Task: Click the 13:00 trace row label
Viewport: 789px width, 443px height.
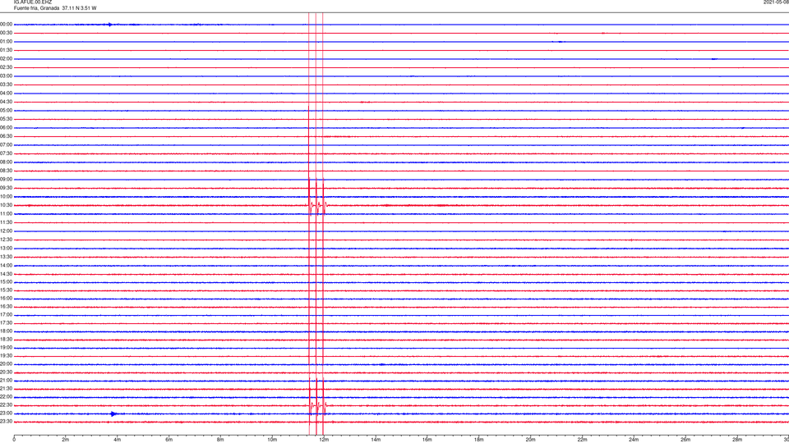Action: [6, 248]
